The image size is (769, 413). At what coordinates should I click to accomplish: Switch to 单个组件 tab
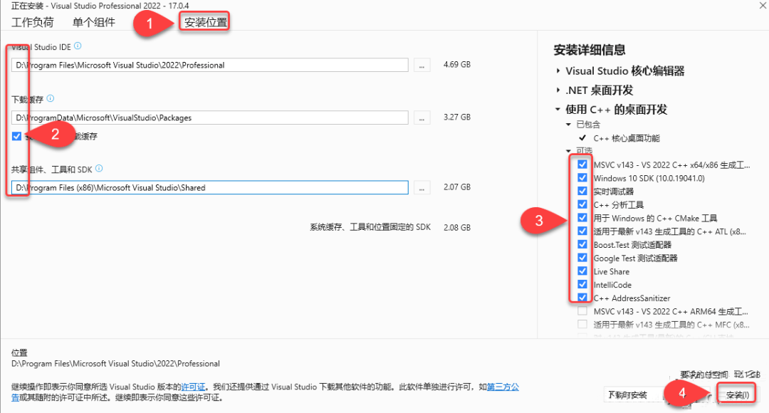94,22
